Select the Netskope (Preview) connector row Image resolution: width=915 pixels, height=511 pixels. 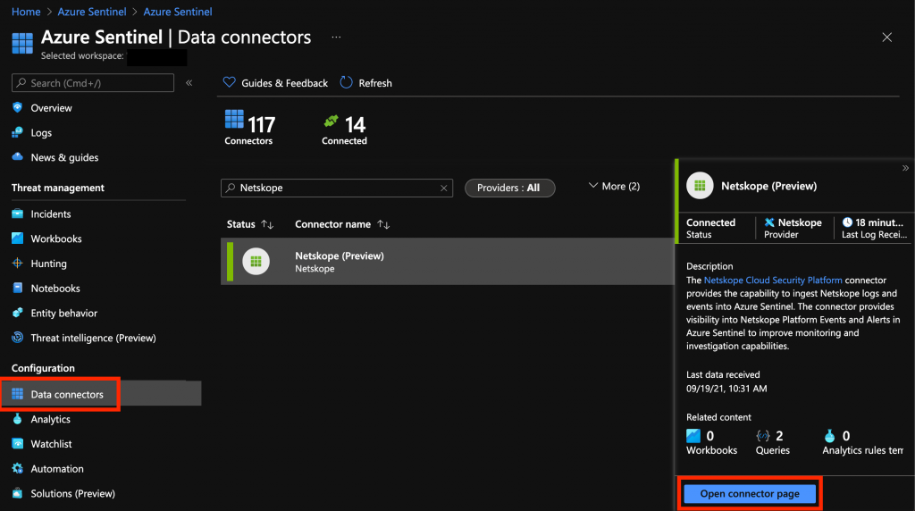coord(447,262)
